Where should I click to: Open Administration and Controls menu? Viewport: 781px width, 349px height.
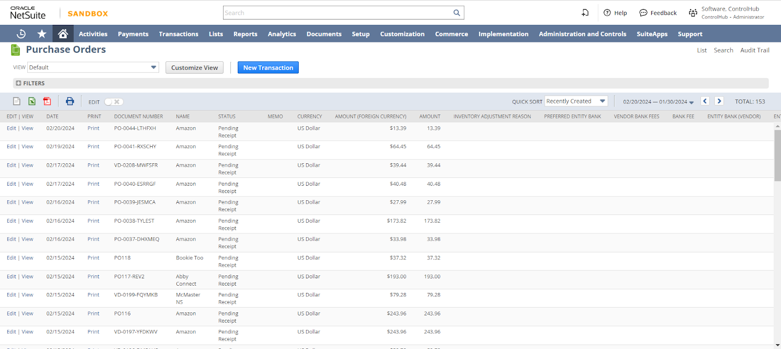582,34
